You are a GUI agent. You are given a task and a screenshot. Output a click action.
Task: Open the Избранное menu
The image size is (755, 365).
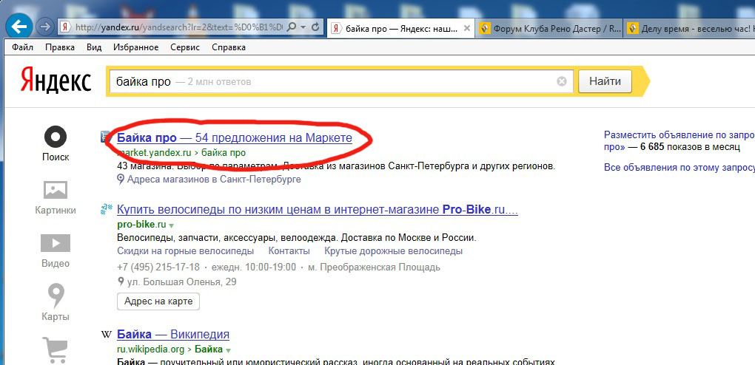(135, 47)
